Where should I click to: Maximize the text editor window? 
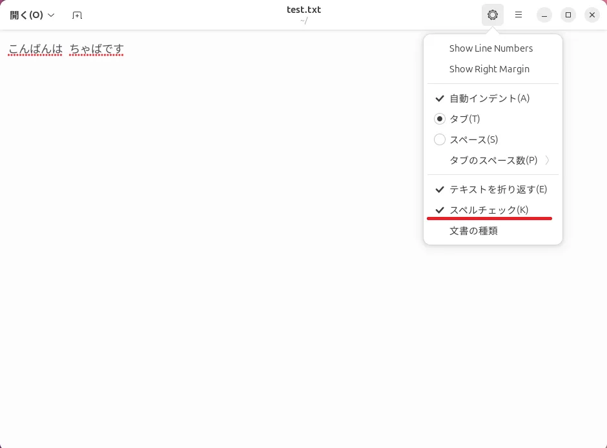point(568,15)
